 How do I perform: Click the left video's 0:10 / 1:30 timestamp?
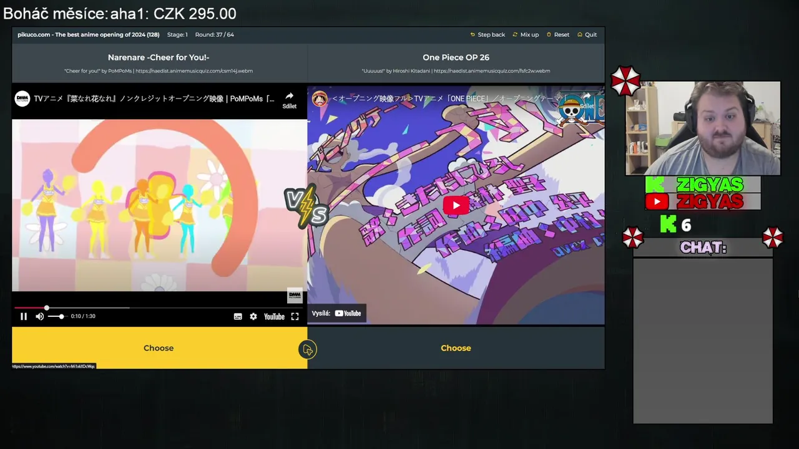[83, 316]
